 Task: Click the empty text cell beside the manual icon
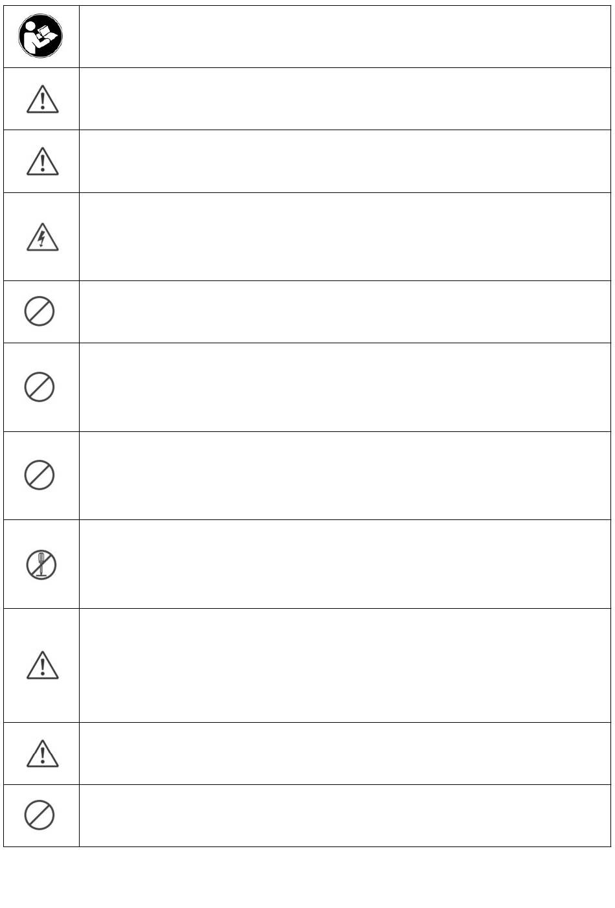pyautogui.click(x=344, y=37)
